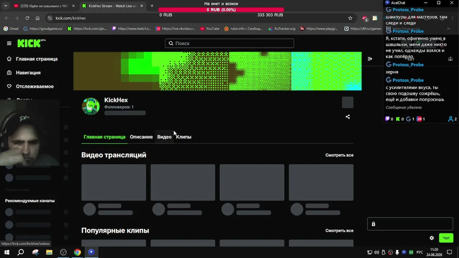The image size is (459, 258).
Task: Click the KICK beta logo
Action: 32,43
